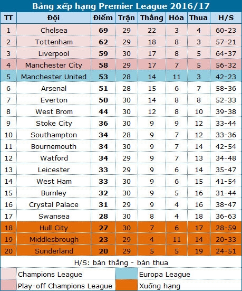Click Liverpool's goal record 64-37
Screen dimensions: 242x291
click(x=226, y=54)
